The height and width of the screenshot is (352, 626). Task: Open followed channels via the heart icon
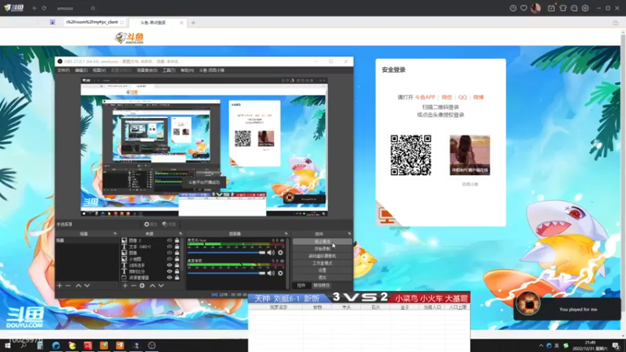click(523, 8)
